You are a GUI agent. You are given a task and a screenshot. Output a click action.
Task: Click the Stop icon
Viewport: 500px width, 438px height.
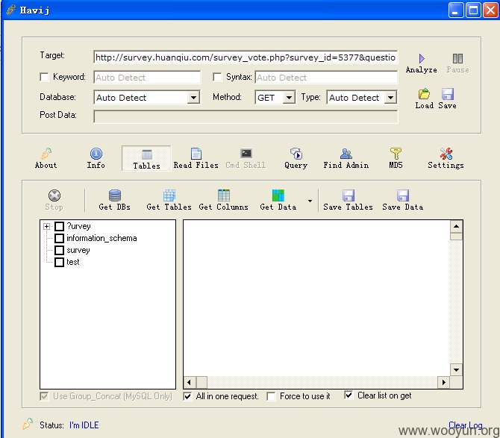click(x=54, y=195)
